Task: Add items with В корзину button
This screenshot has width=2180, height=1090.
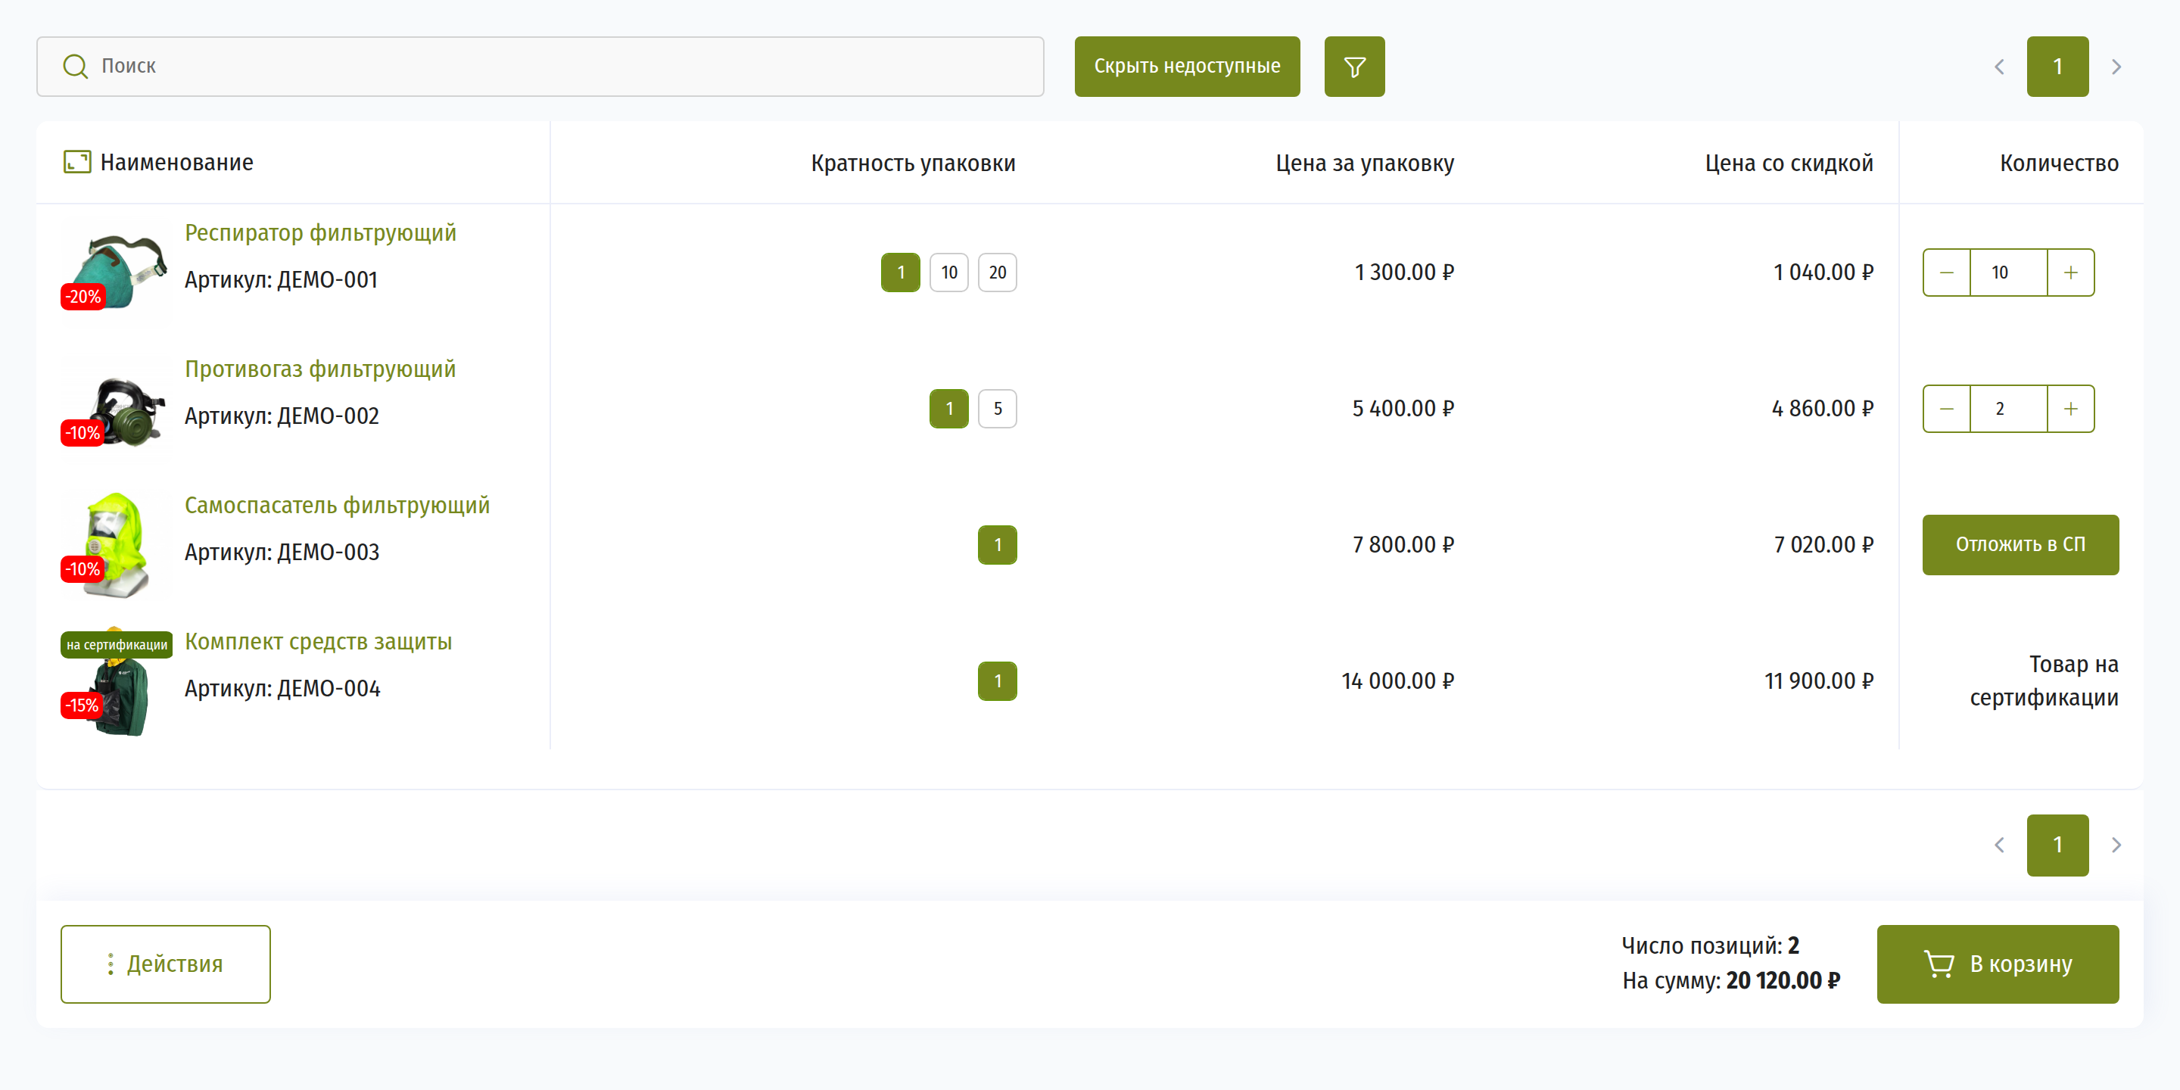Action: coord(1998,964)
